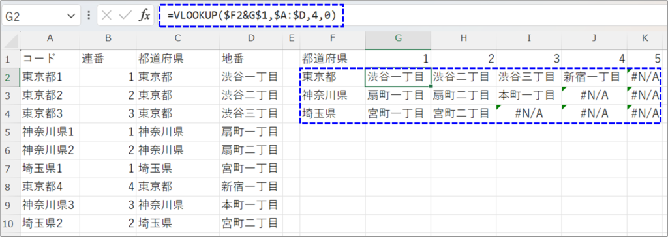This screenshot has height=237, width=668.
Task: Click cell C7 containing 埼玉県
Action: pyautogui.click(x=177, y=168)
